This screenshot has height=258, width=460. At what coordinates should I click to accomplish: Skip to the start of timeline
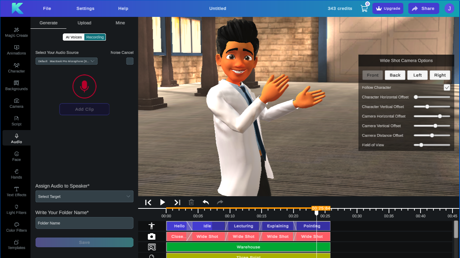coord(148,202)
